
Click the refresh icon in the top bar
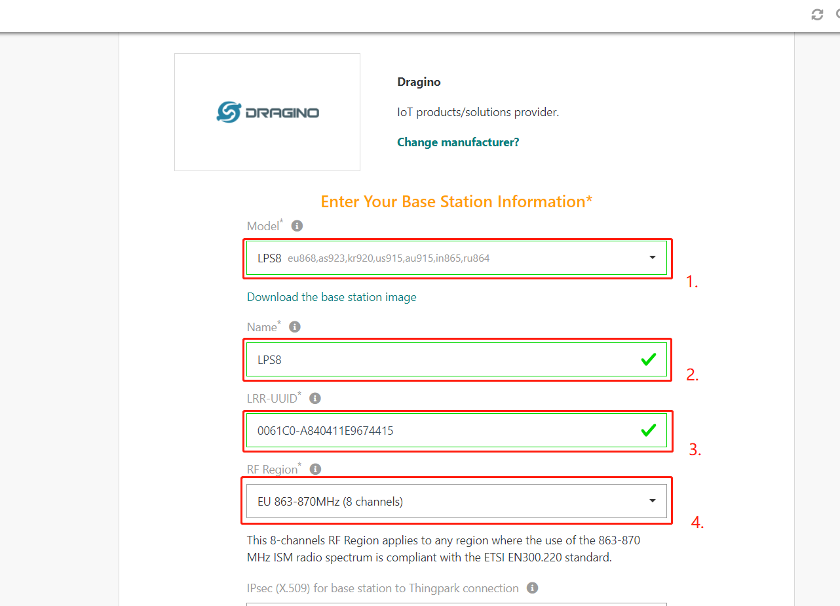click(817, 14)
